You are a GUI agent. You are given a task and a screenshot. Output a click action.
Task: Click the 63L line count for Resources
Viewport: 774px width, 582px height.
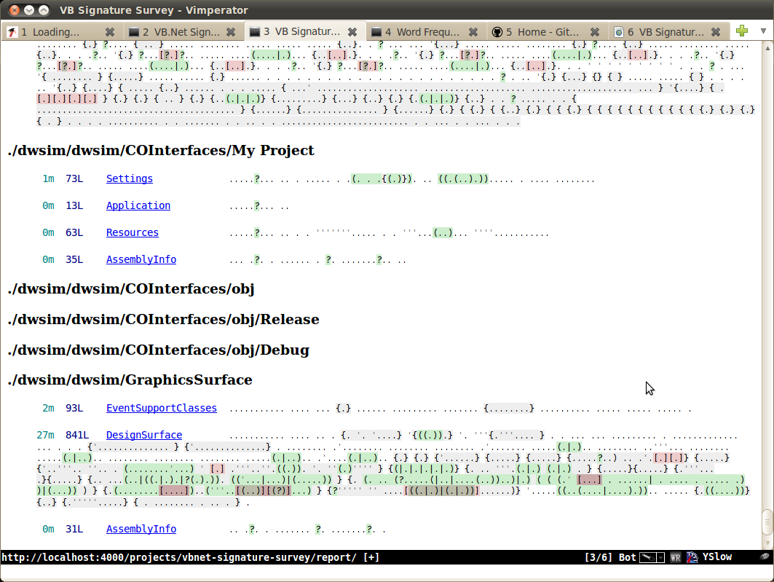click(74, 232)
